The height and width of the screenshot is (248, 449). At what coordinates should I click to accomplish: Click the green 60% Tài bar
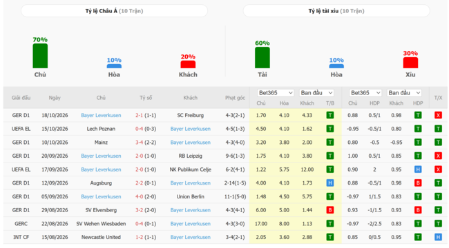[x=262, y=58]
